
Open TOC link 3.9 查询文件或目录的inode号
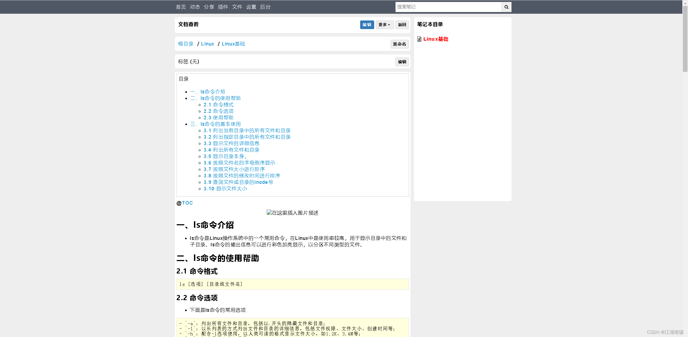click(238, 182)
